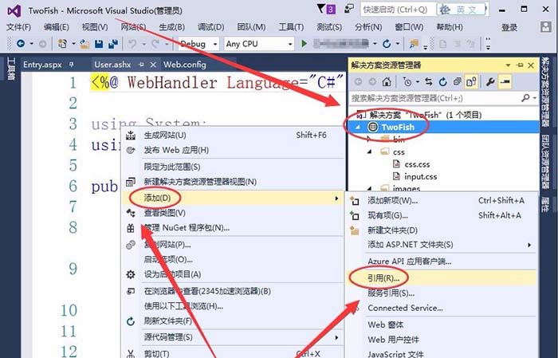Click the Home icon in Solution Explorer
Viewport: 558px width, 358px height.
tap(387, 82)
